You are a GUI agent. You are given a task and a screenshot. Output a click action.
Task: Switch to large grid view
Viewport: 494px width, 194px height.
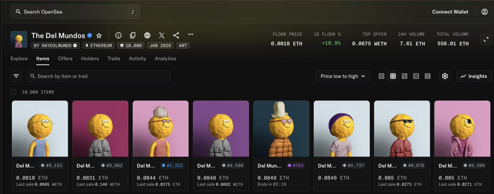tap(381, 76)
